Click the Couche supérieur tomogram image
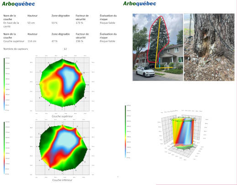 [x=63, y=84]
